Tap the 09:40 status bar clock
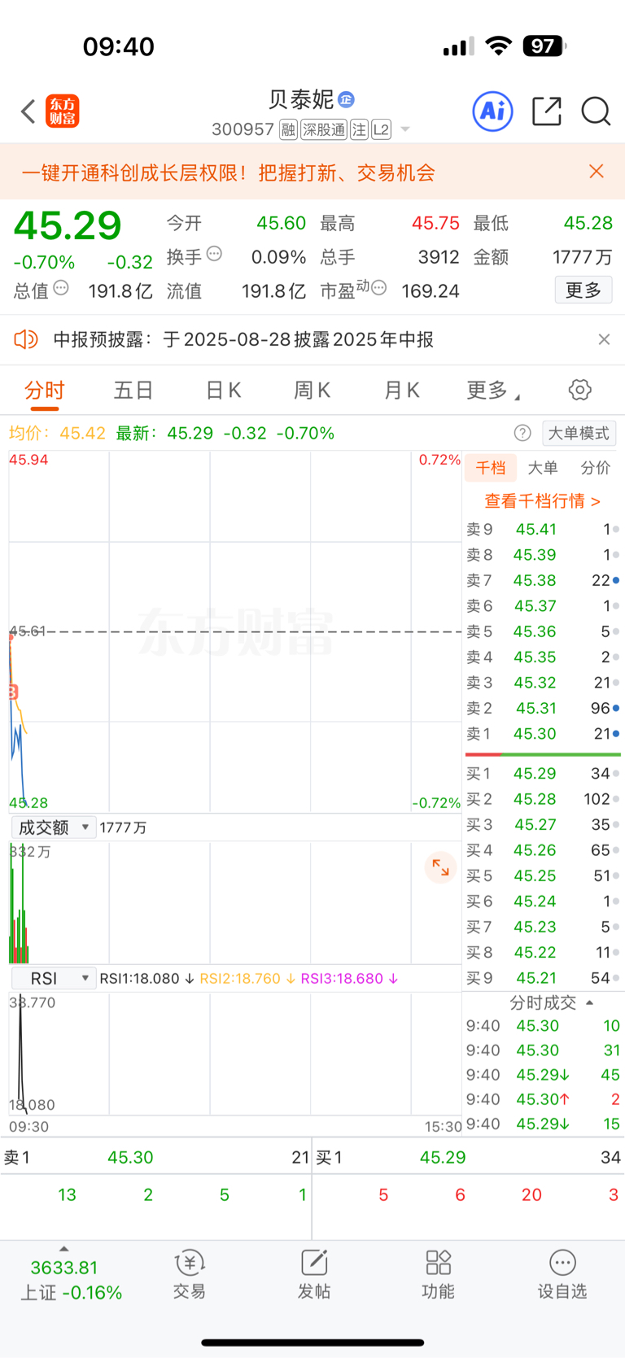This screenshot has width=625, height=1358. [x=119, y=46]
